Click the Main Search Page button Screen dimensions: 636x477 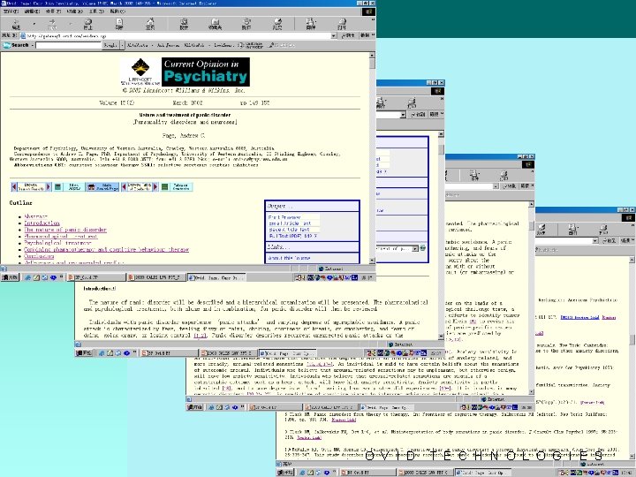102,186
